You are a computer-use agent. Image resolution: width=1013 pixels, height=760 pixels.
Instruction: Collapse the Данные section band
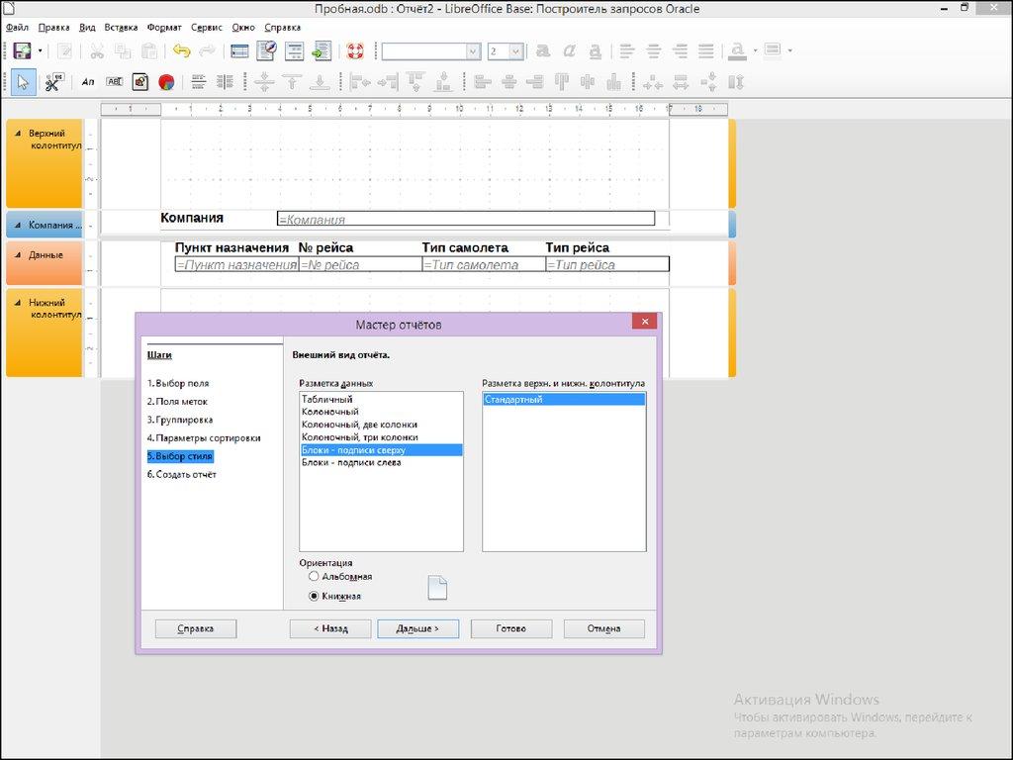[x=16, y=255]
